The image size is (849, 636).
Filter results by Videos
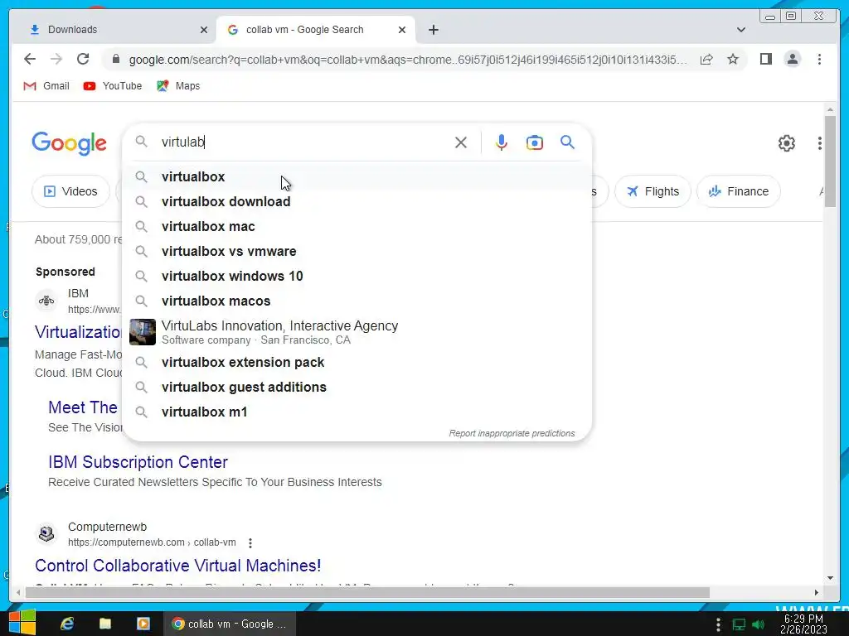71,191
